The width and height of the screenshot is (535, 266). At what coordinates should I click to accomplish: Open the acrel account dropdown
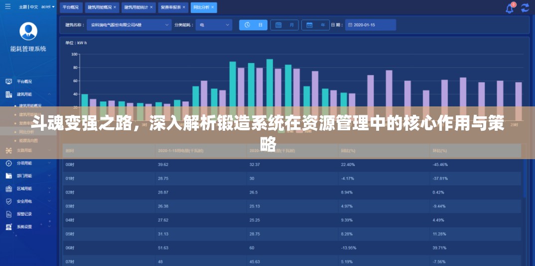coord(48,7)
